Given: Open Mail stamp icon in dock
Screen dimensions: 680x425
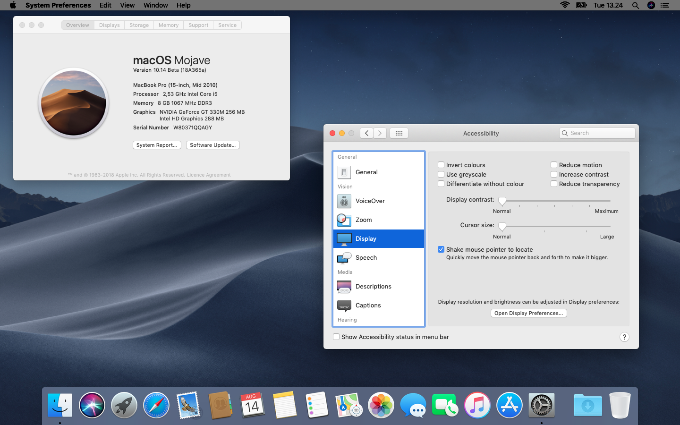Looking at the screenshot, I should [188, 405].
